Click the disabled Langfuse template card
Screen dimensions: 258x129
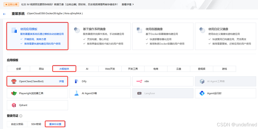pyautogui.click(x=163, y=93)
